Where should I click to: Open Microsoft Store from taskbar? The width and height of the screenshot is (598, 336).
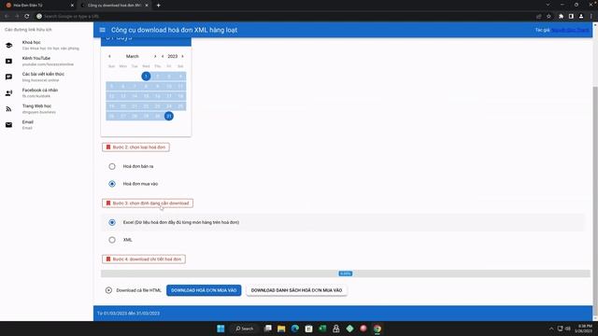tap(309, 329)
